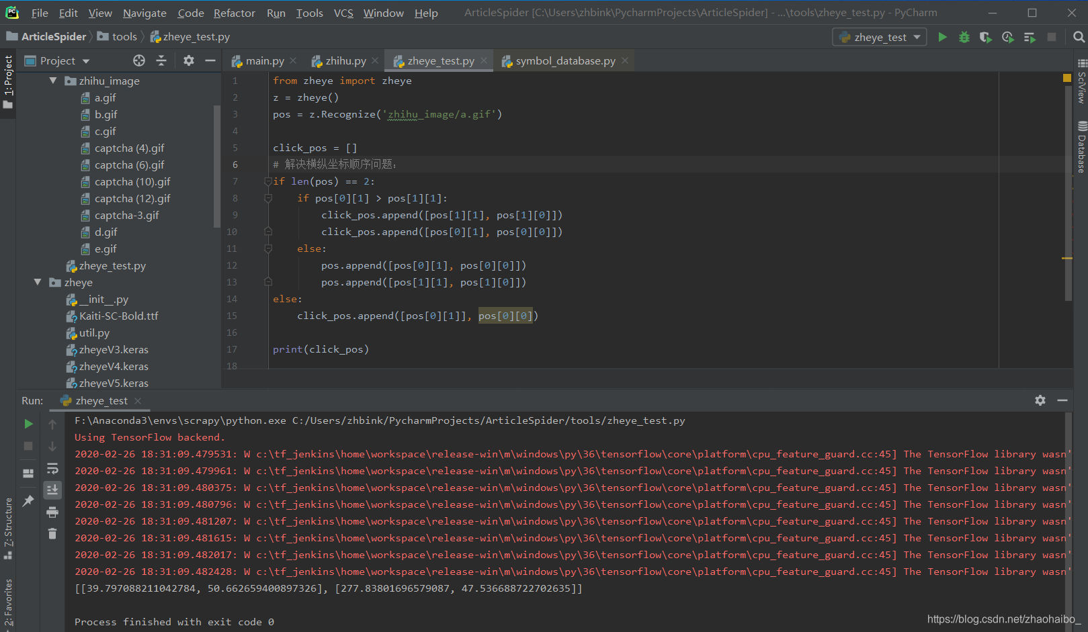
Task: Start debugging with the bug icon
Action: [x=964, y=37]
